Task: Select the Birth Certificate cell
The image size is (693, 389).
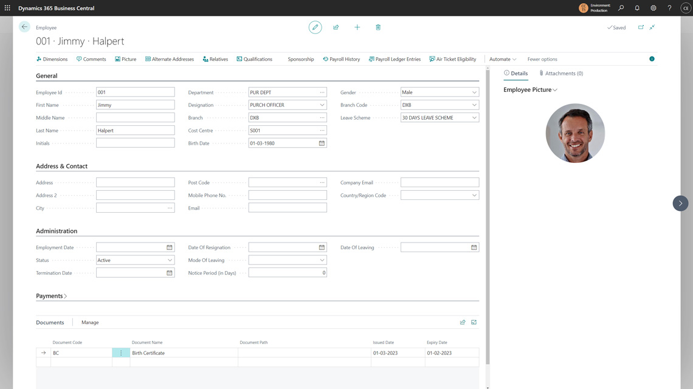Action: pyautogui.click(x=184, y=353)
